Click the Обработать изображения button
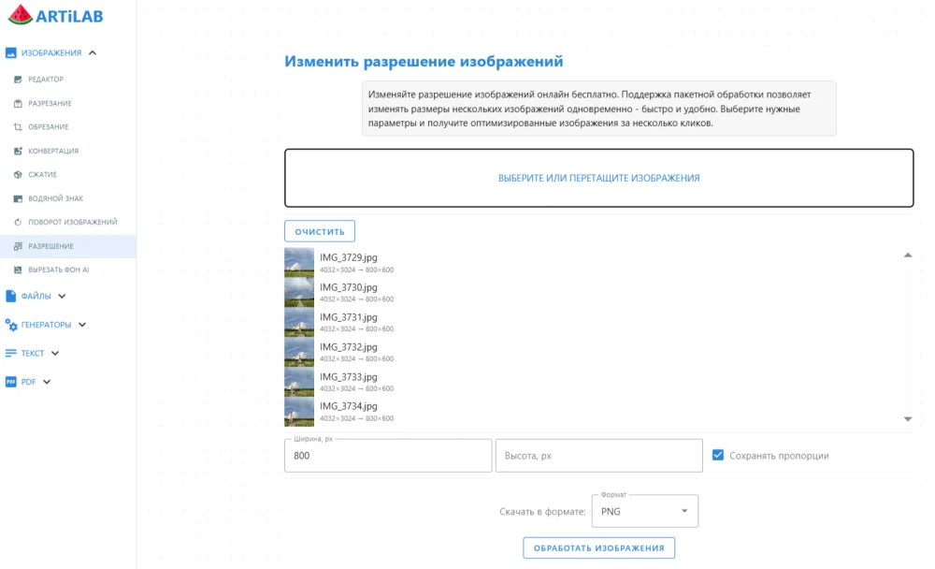This screenshot has height=569, width=935. (x=598, y=548)
